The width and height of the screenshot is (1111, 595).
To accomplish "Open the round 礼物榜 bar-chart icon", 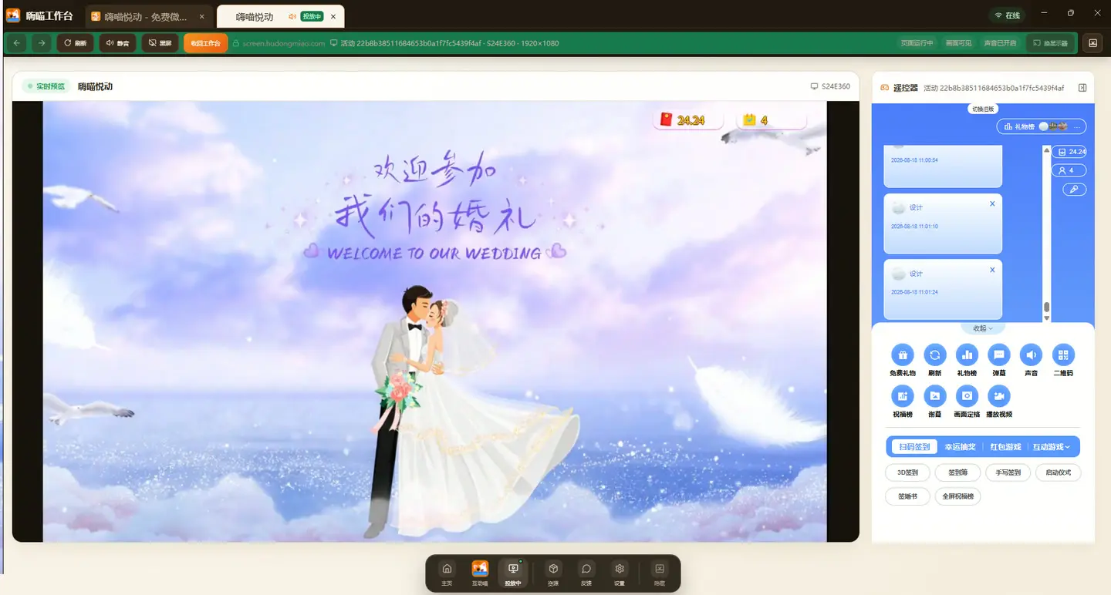I will (967, 355).
